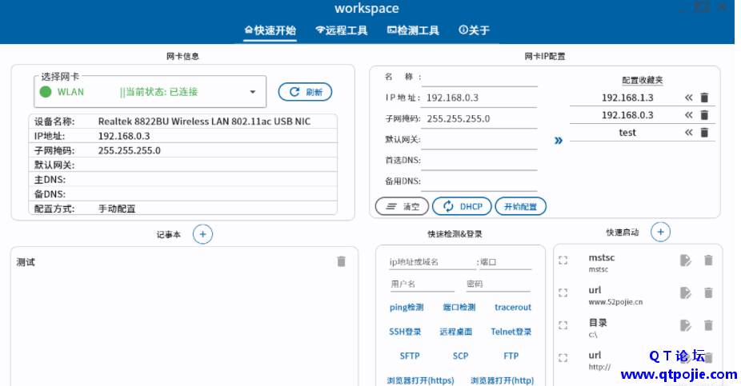
Task: Click the ping检测 link
Action: point(406,307)
